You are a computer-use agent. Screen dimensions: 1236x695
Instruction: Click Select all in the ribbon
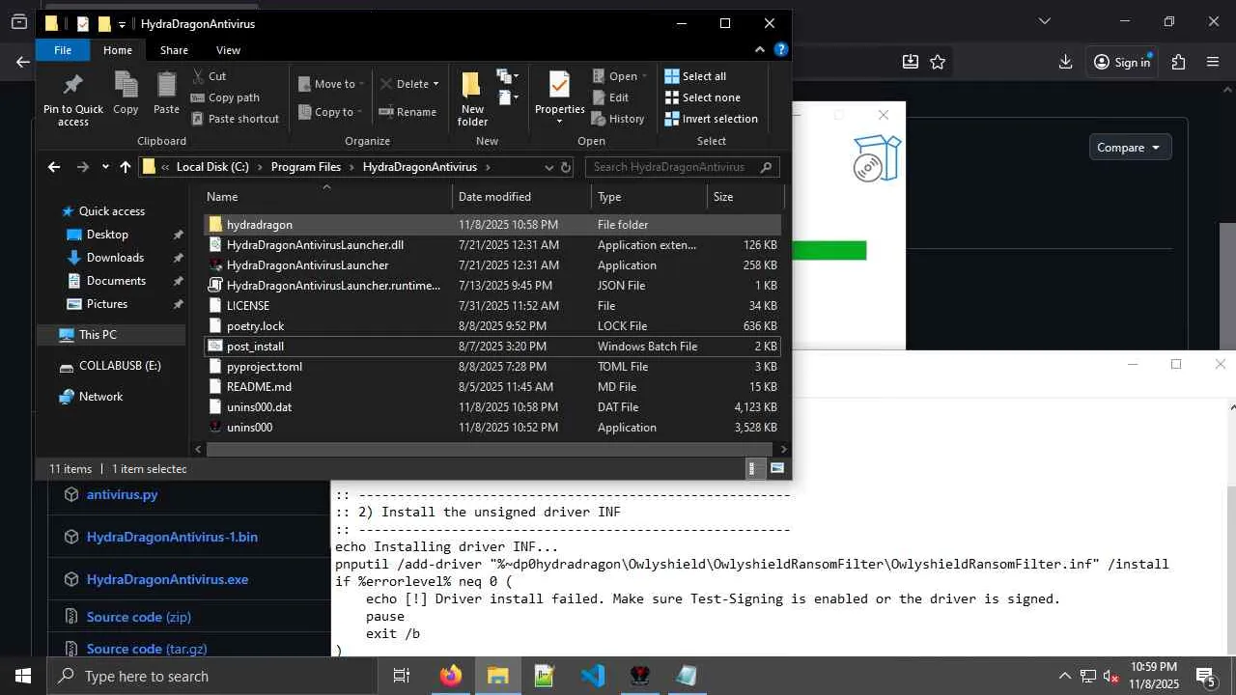[x=695, y=76]
